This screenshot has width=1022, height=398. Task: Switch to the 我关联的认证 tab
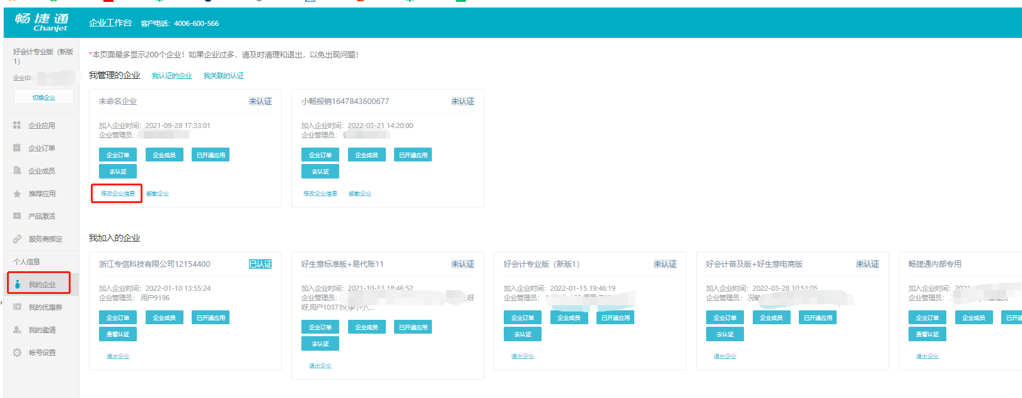tap(223, 76)
